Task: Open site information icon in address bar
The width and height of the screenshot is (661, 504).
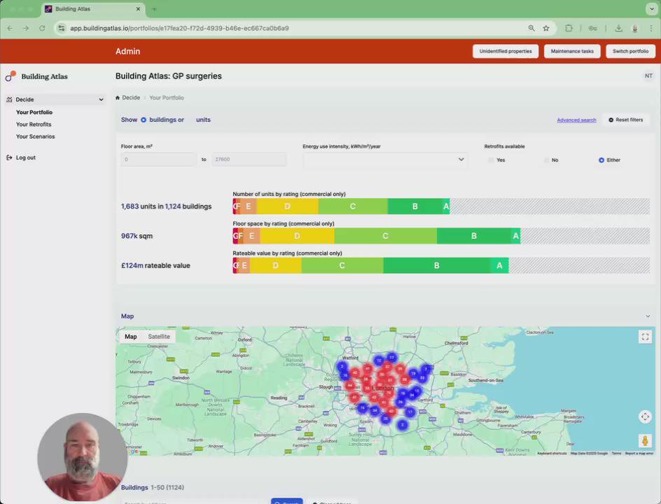Action: click(x=62, y=28)
